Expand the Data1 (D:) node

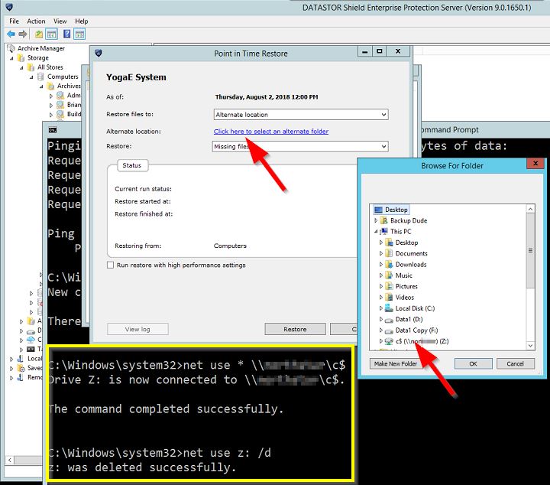click(x=381, y=319)
